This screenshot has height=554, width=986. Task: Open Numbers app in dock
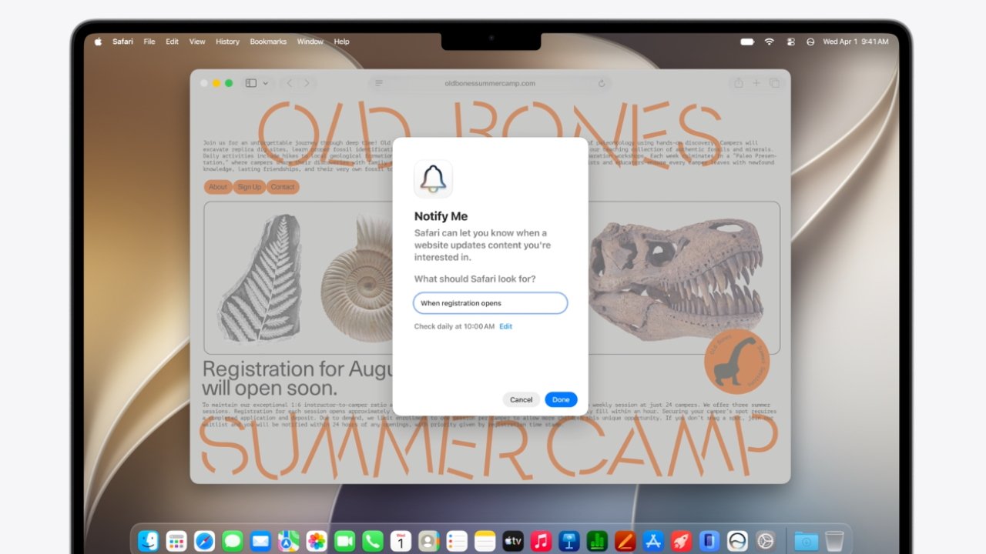(597, 541)
